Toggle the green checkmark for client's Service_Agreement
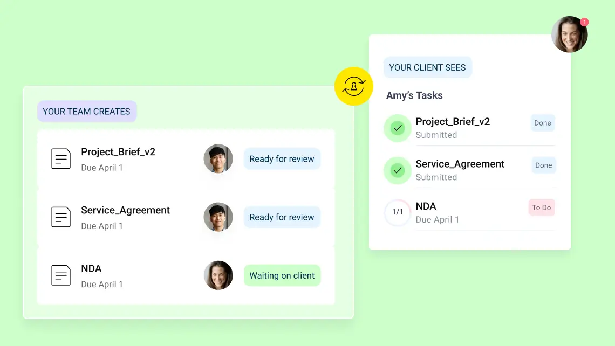 [397, 170]
